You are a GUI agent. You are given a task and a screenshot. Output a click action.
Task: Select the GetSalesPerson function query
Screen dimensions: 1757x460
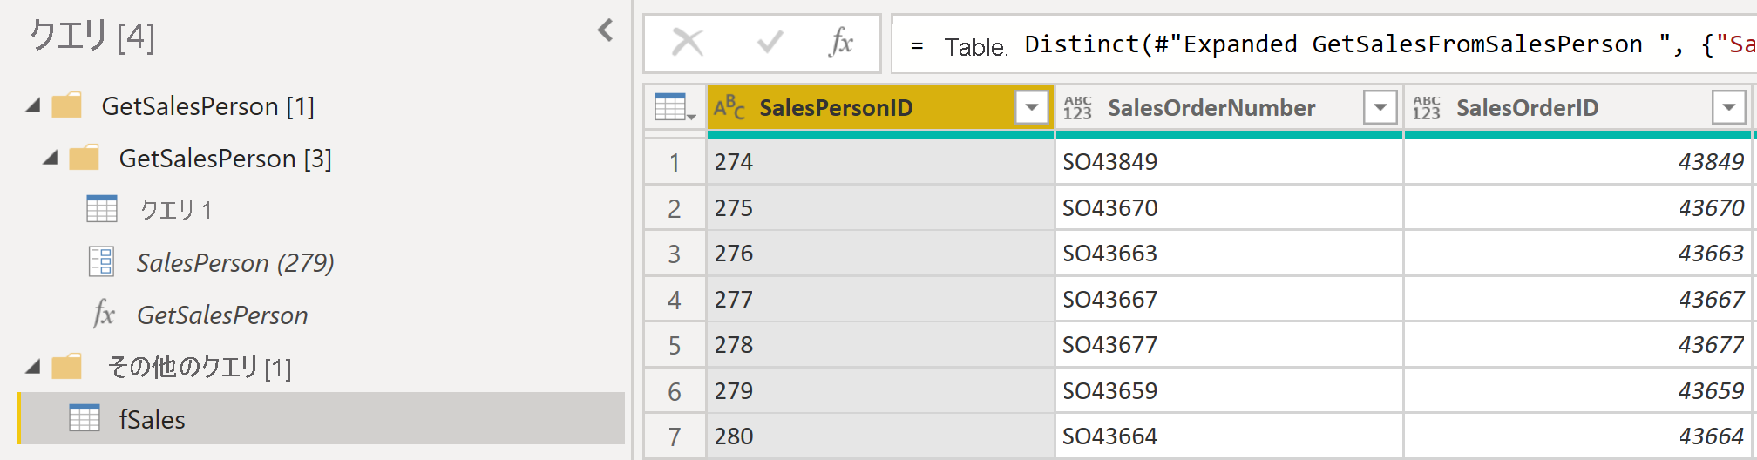point(222,315)
